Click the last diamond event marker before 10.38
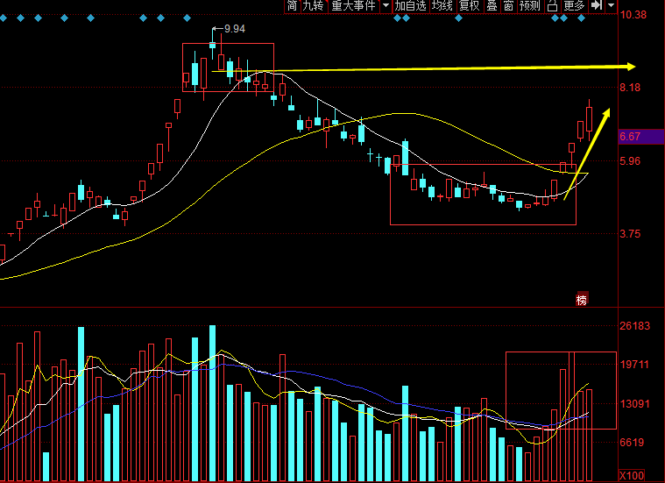The image size is (665, 483). [x=582, y=18]
